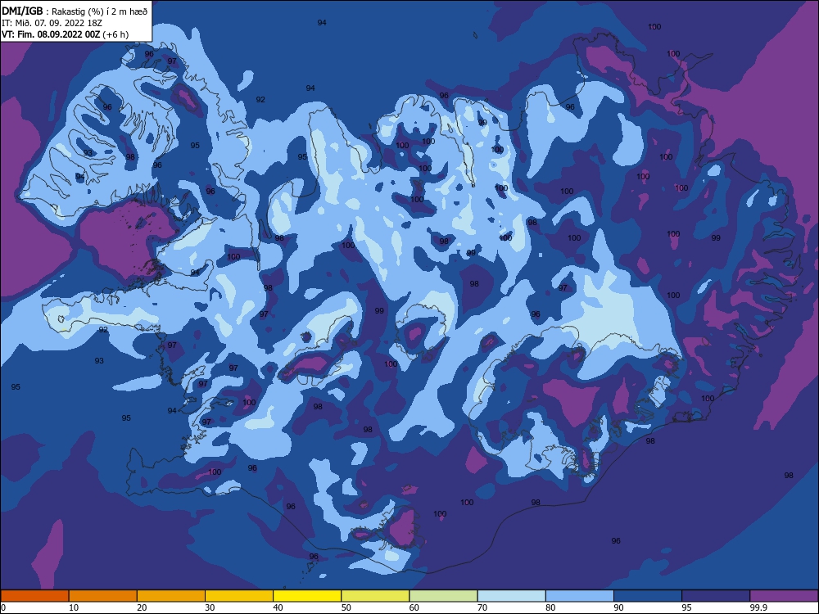Viewport: 819px width, 614px height.
Task: Click the legend label '60'
Action: click(414, 607)
